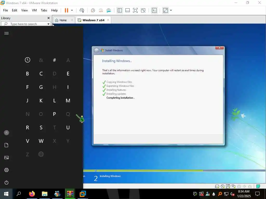Click Send Ctrl+Alt+Del toolbar icon
The width and height of the screenshot is (266, 199).
point(82,10)
